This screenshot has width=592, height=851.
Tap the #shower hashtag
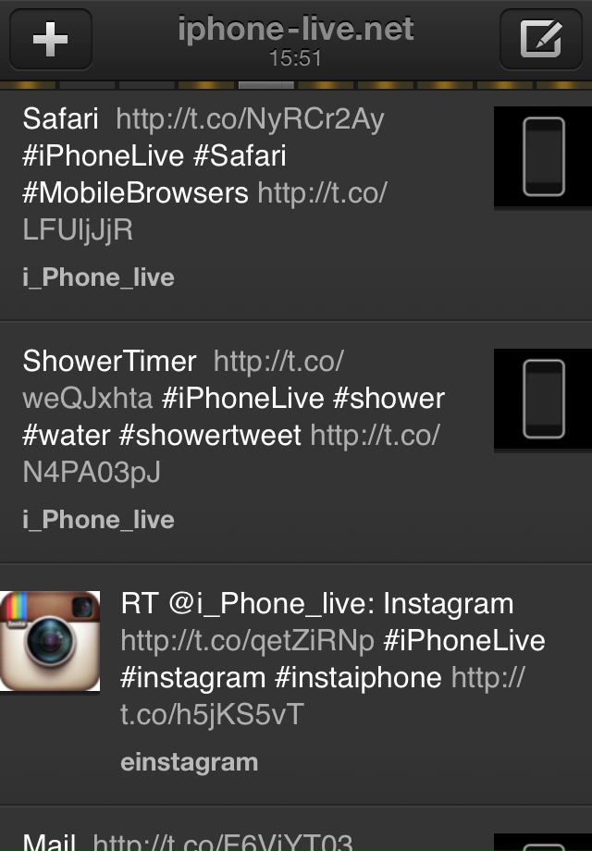[x=388, y=399]
